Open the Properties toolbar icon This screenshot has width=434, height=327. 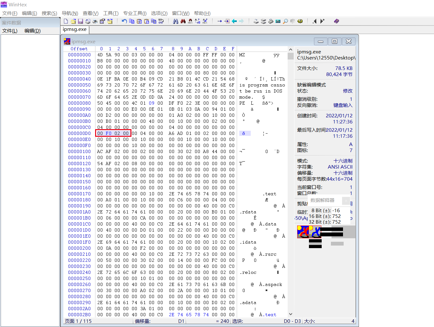pos(102,21)
